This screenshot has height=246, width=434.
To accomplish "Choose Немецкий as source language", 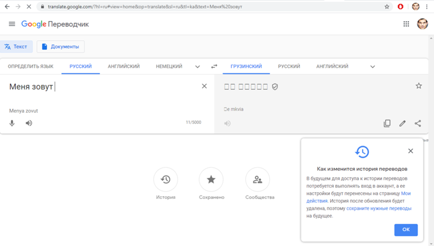I will point(169,66).
